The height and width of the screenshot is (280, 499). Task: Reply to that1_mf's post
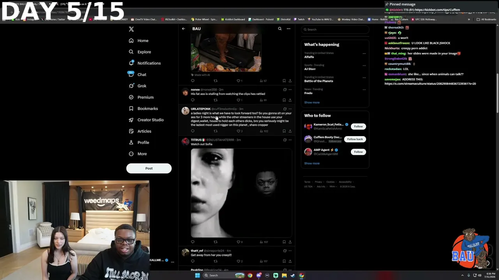point(193,261)
